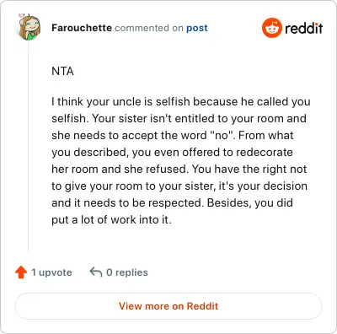Click the orange upvote arrow icon

coord(21,272)
